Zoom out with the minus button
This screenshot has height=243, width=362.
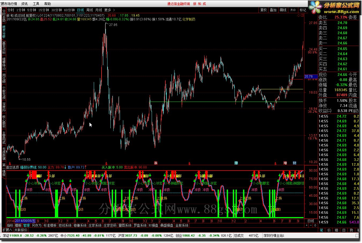(x=311, y=225)
